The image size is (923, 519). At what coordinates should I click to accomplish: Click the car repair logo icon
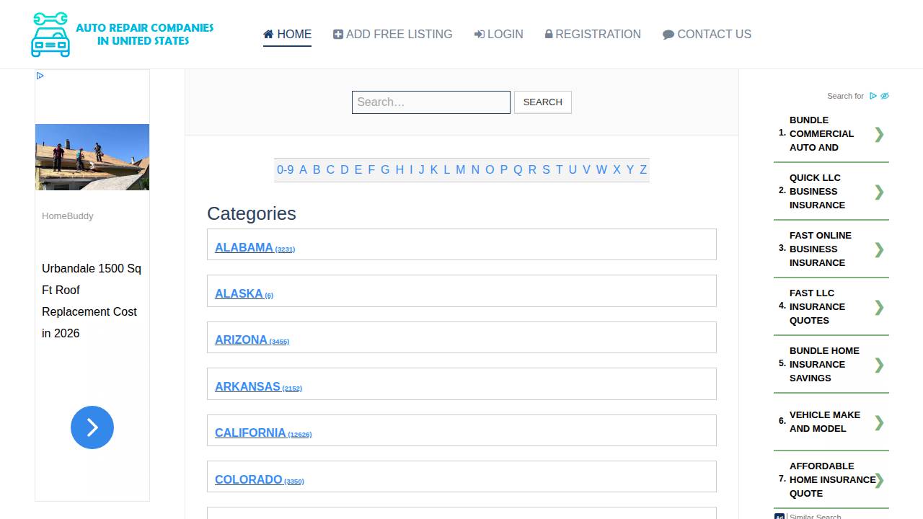coord(50,34)
